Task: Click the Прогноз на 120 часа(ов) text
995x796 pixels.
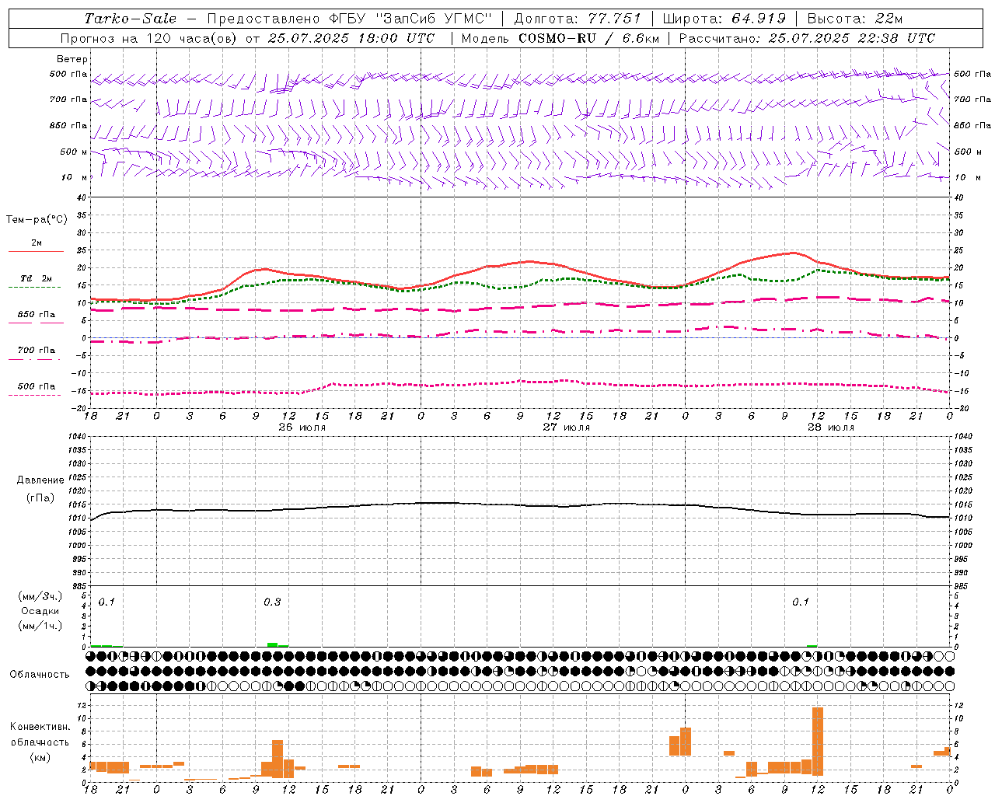Action: pyautogui.click(x=149, y=38)
